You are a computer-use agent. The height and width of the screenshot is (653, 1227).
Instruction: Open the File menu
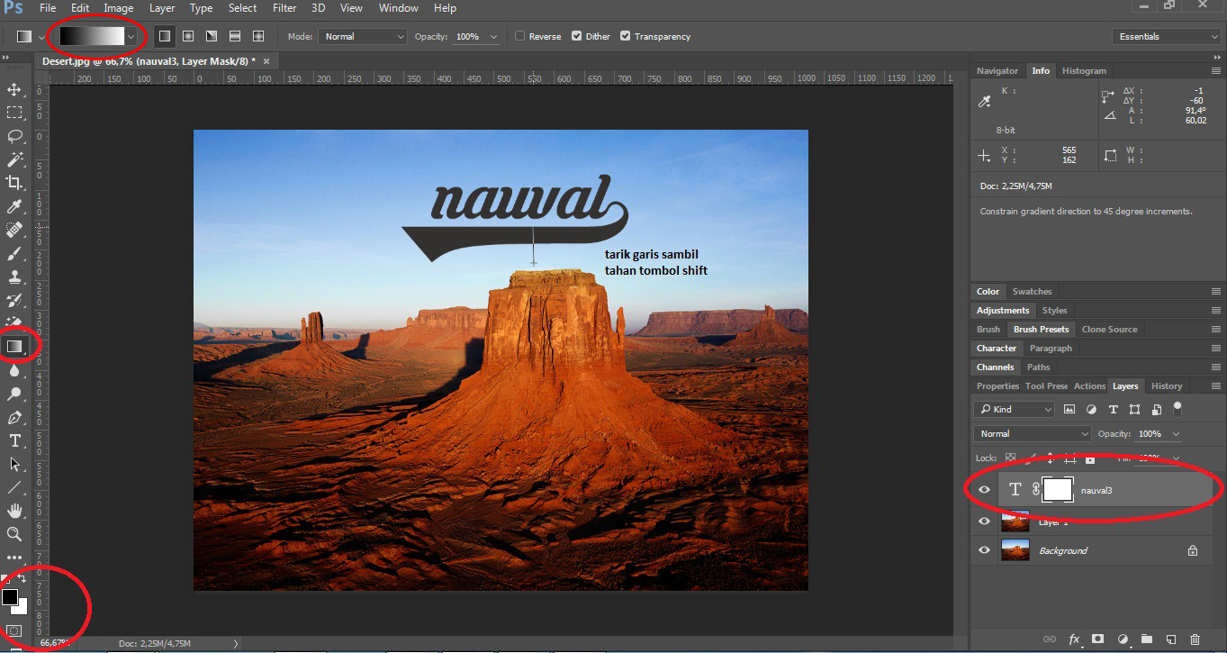pyautogui.click(x=48, y=8)
